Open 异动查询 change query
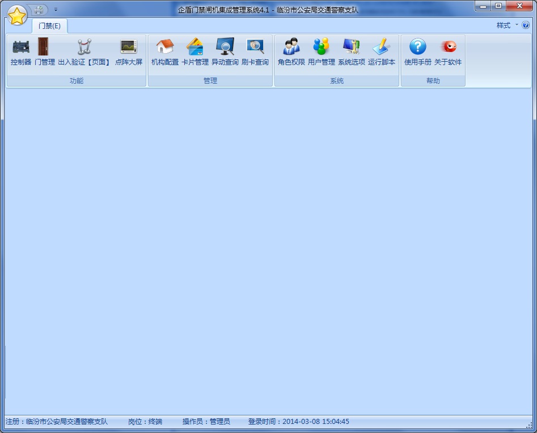This screenshot has width=537, height=433. point(225,52)
